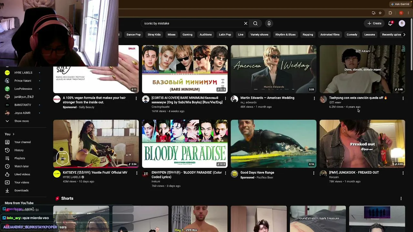Open the Sally Beauty sponsored ad thumbnail
The height and width of the screenshot is (232, 413).
[96, 80]
